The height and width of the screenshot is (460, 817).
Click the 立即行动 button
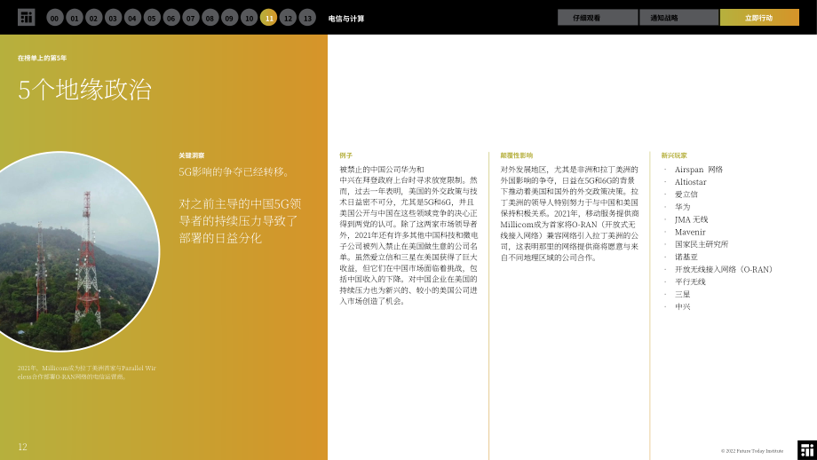click(x=759, y=17)
